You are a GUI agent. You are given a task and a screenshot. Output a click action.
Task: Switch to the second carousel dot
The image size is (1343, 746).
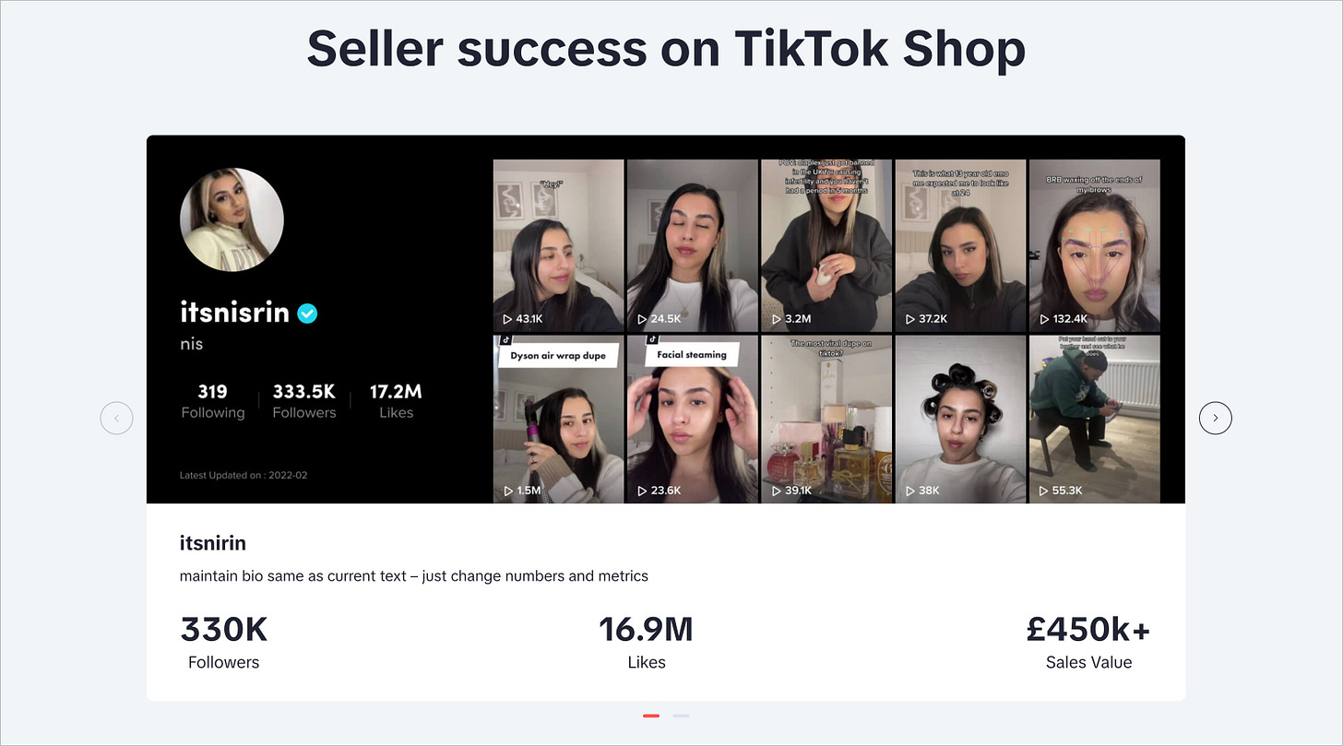(681, 716)
